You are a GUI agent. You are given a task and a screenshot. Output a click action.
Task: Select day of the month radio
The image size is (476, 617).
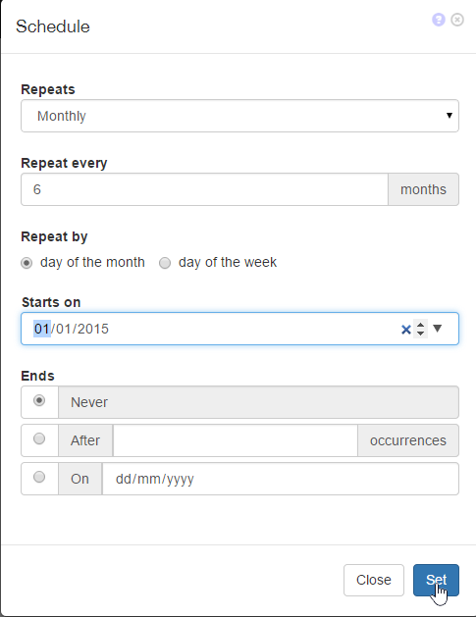(26, 263)
